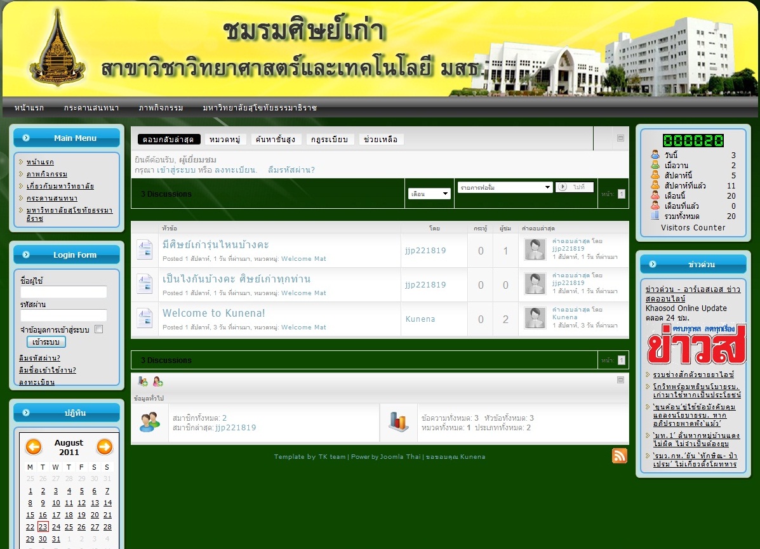This screenshot has height=549, width=760.
Task: Select August 23 in the calendar
Action: pos(43,527)
